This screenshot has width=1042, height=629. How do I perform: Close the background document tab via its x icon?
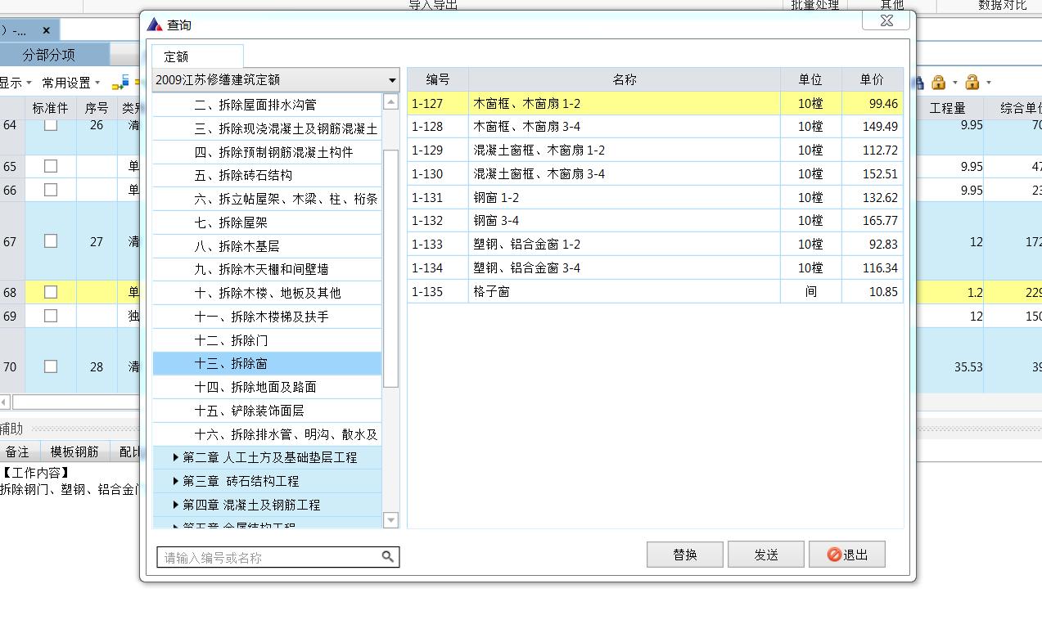click(47, 30)
